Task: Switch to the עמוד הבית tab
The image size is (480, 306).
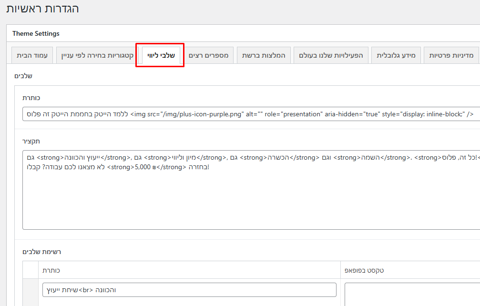Action: click(x=32, y=56)
